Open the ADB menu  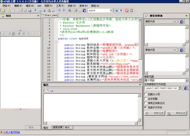(x=39, y=6)
